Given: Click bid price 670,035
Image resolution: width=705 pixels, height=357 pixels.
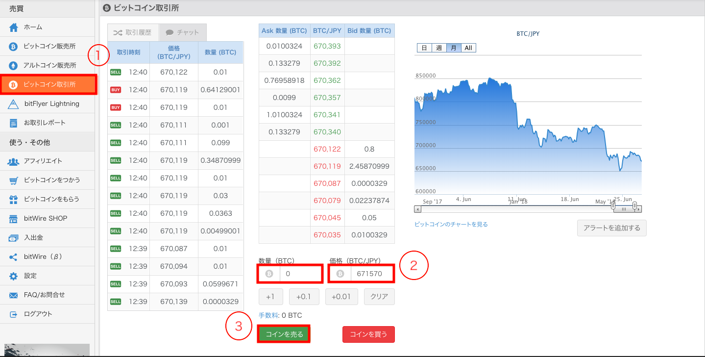Looking at the screenshot, I should 327,235.
